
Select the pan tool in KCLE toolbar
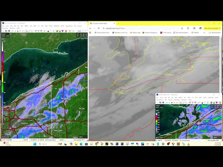click(26, 31)
